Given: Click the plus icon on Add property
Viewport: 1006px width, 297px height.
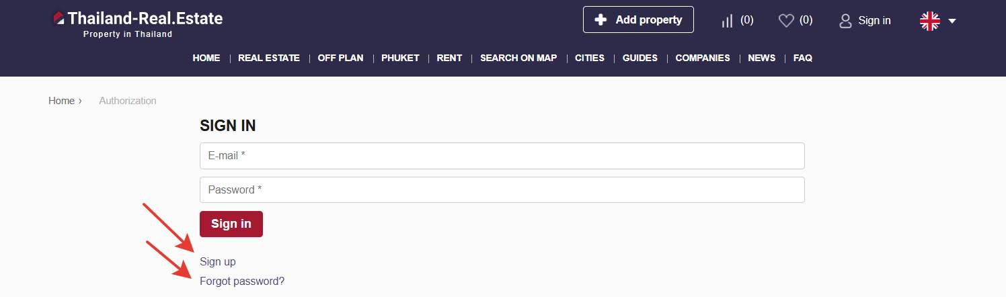Looking at the screenshot, I should click(x=601, y=20).
